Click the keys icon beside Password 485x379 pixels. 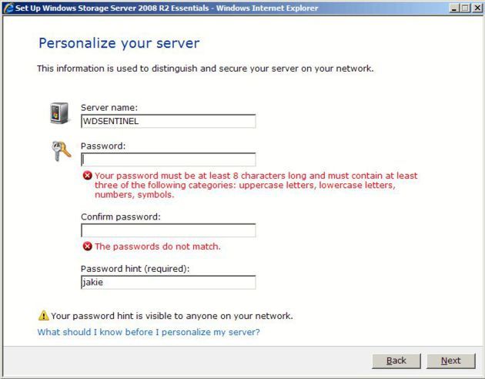click(62, 151)
